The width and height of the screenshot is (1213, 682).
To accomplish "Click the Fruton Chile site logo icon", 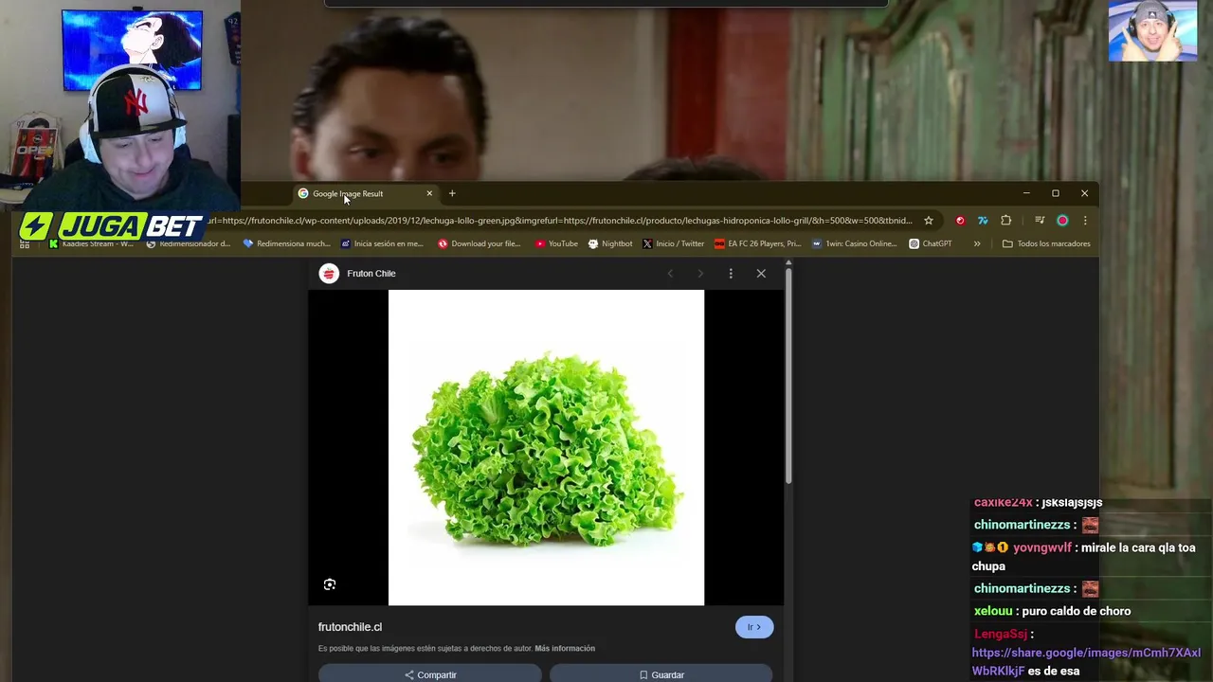I will click(329, 274).
